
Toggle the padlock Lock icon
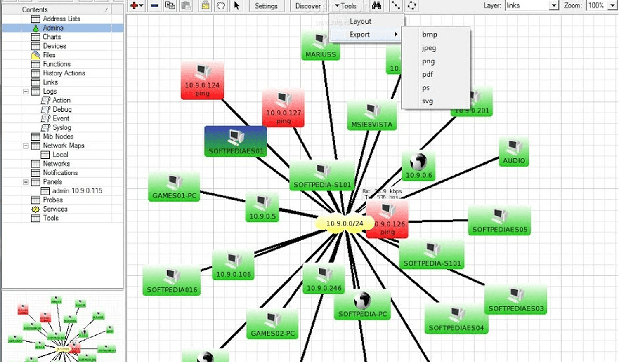205,5
